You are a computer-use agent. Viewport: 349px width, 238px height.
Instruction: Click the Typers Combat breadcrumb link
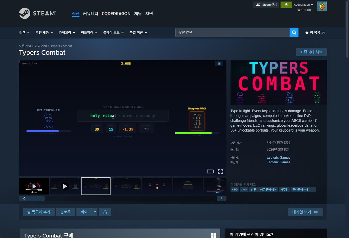pyautogui.click(x=61, y=46)
